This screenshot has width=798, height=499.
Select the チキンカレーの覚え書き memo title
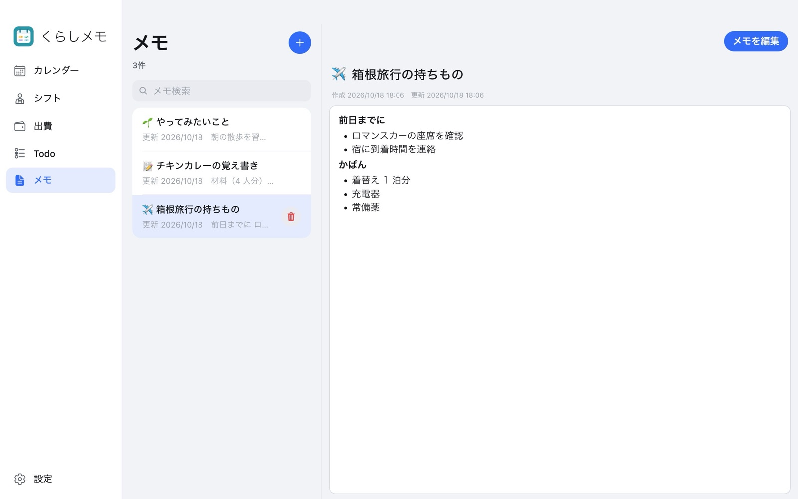coord(207,165)
